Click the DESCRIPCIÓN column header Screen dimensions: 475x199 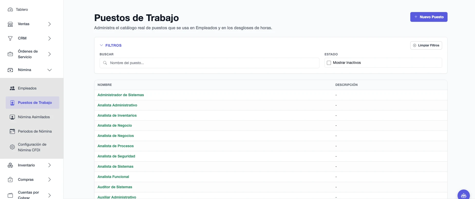(x=346, y=85)
